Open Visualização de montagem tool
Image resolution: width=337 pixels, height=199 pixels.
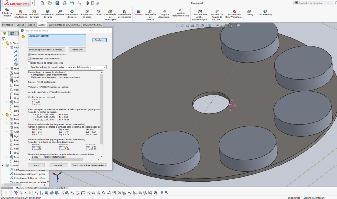pos(110,15)
